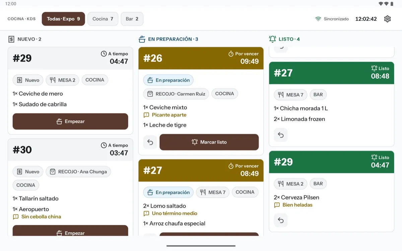Select item "2× Lomo saltado"
Viewport: 402px width, 251px height.
click(165, 206)
